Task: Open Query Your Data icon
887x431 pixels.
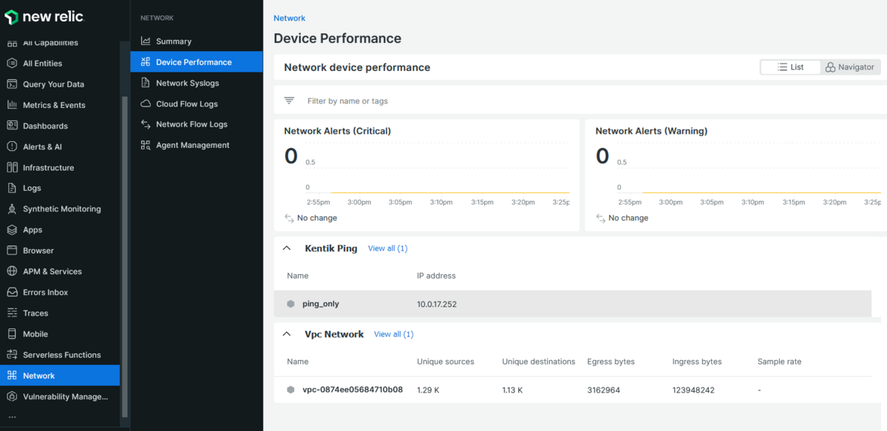Action: (x=12, y=84)
